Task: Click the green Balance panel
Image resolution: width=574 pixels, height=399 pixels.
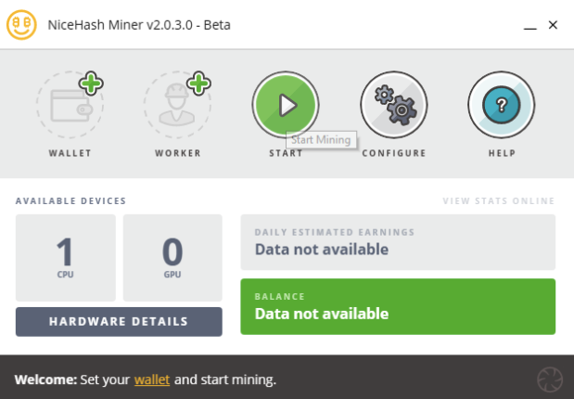Action: [x=398, y=306]
